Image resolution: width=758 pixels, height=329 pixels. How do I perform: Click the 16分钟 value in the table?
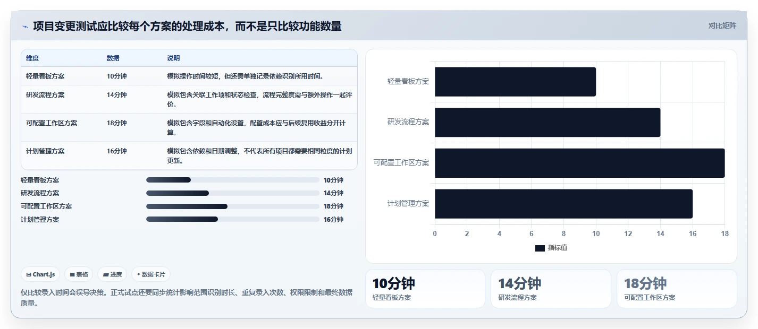point(116,151)
